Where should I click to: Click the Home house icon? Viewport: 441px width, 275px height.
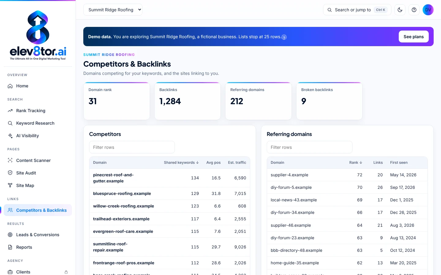coord(10,86)
